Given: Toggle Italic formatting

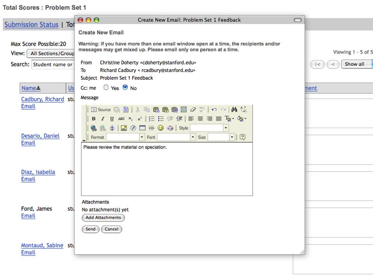Looking at the screenshot, I should [x=103, y=119].
